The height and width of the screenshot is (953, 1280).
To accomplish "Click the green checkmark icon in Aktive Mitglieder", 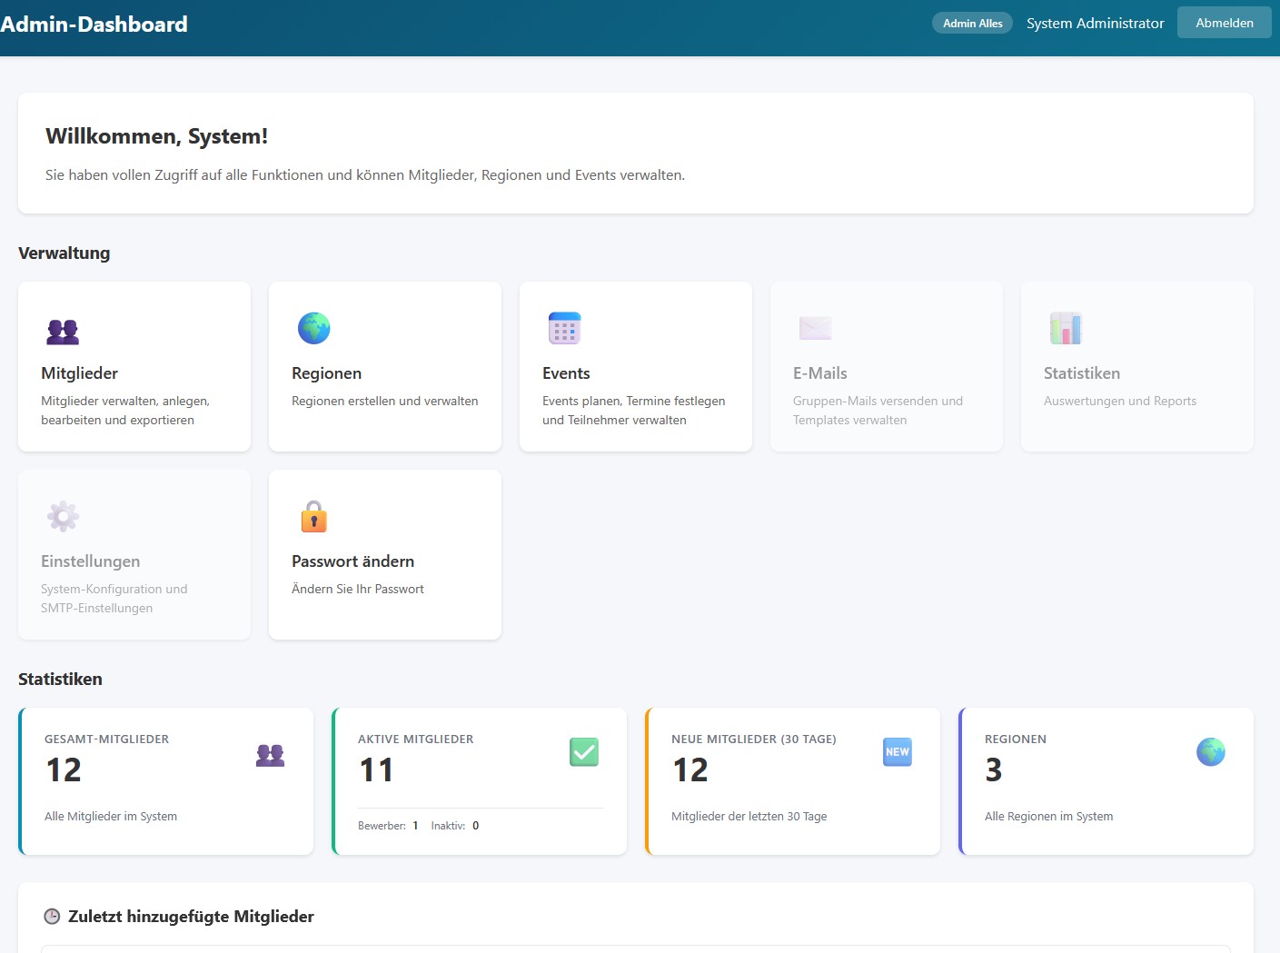I will click(x=584, y=752).
